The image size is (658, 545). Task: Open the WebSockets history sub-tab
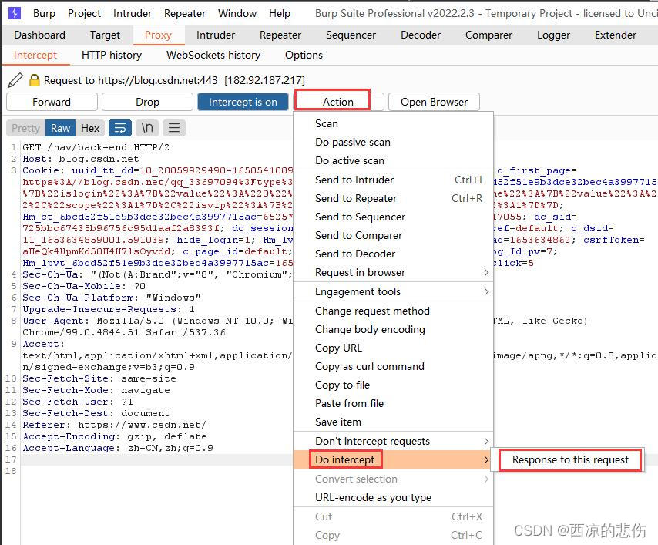[213, 55]
